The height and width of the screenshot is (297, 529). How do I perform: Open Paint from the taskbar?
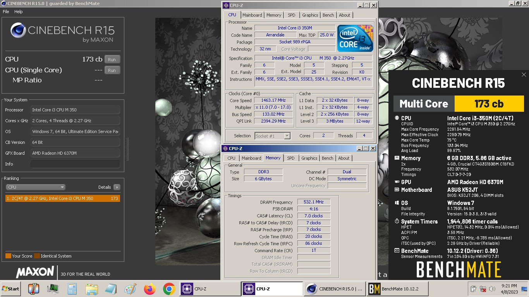tap(130, 288)
